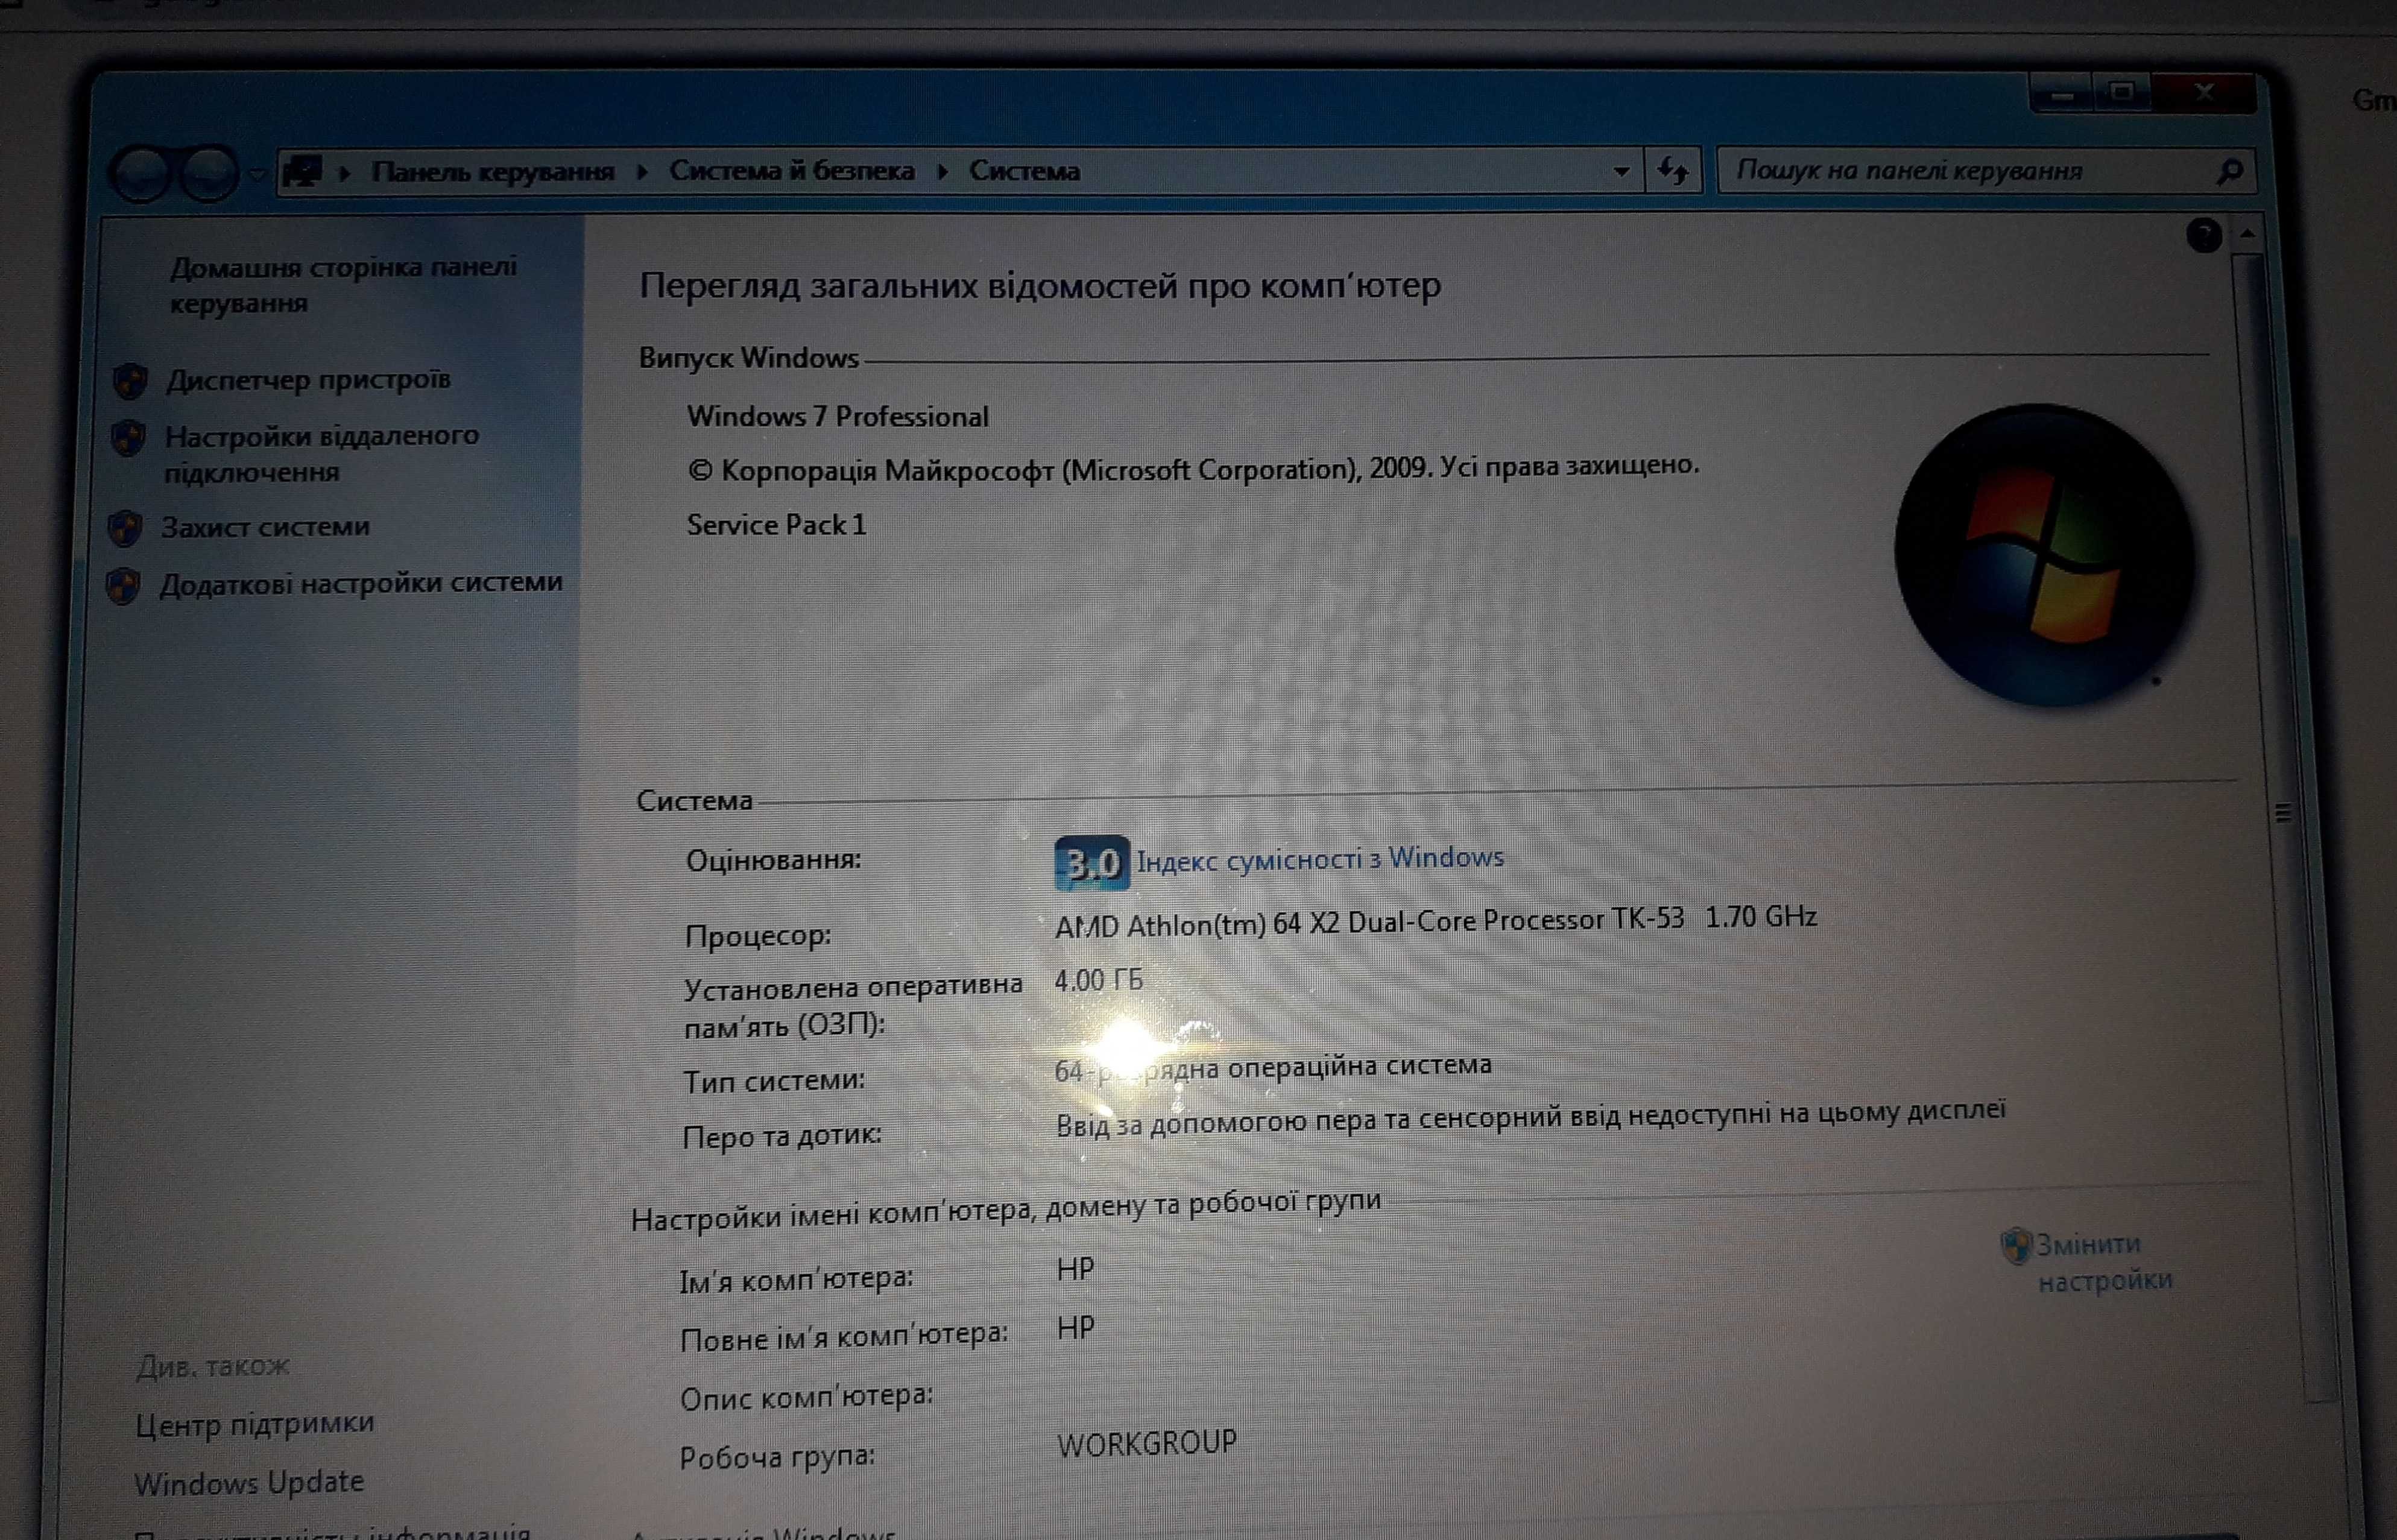Click the magnifier search icon
The image size is (2397, 1540).
click(2229, 172)
